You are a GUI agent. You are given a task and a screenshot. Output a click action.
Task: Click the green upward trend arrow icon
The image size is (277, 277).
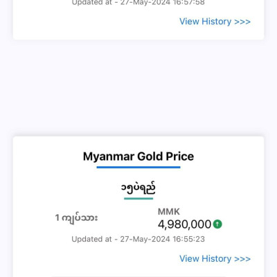pos(217,224)
